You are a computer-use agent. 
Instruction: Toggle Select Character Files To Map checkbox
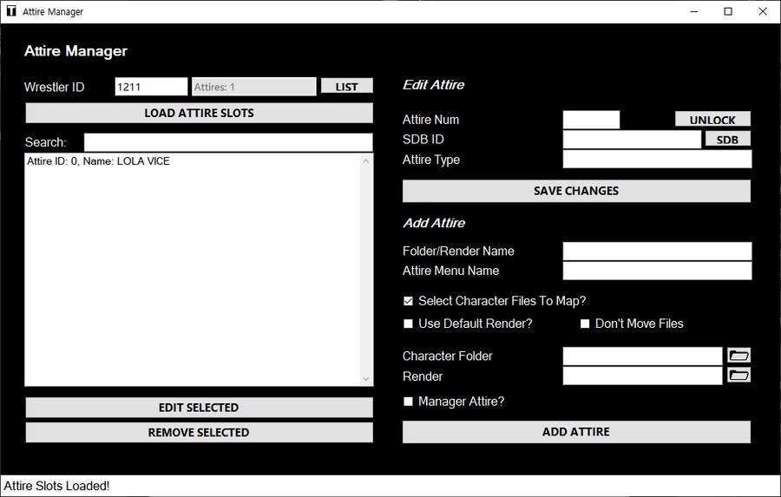tap(408, 301)
